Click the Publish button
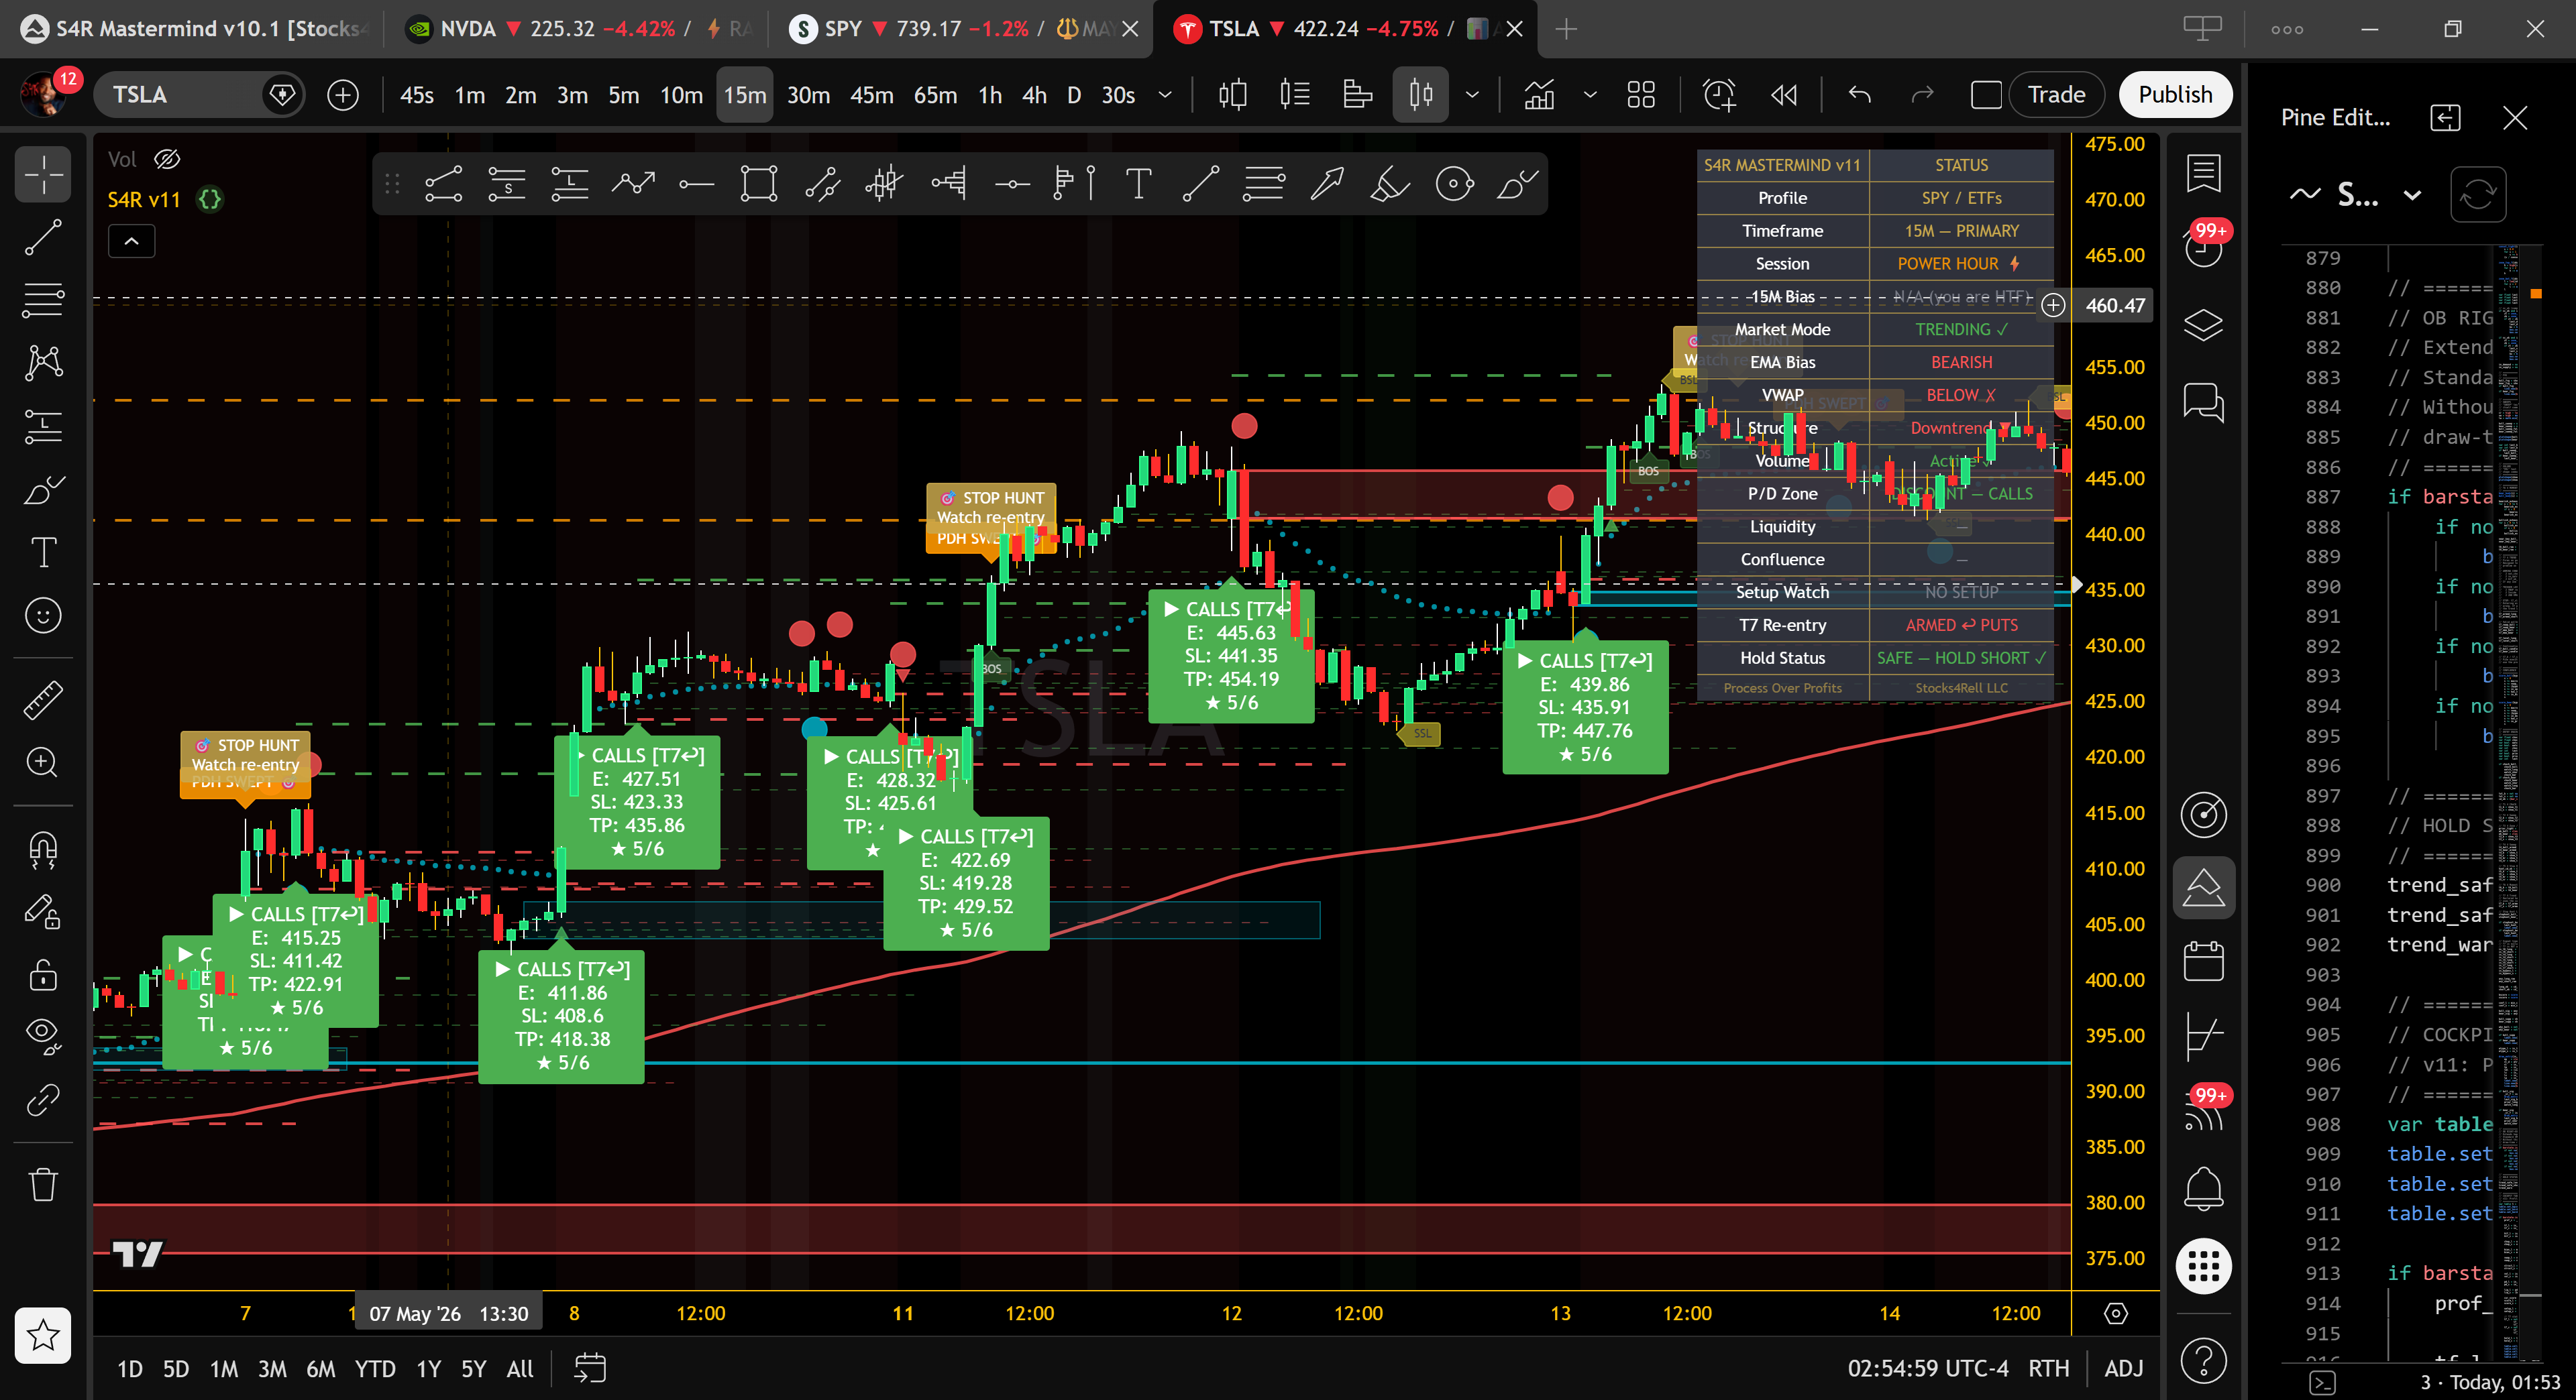Screen dimensions: 2576x1400 pos(2175,95)
